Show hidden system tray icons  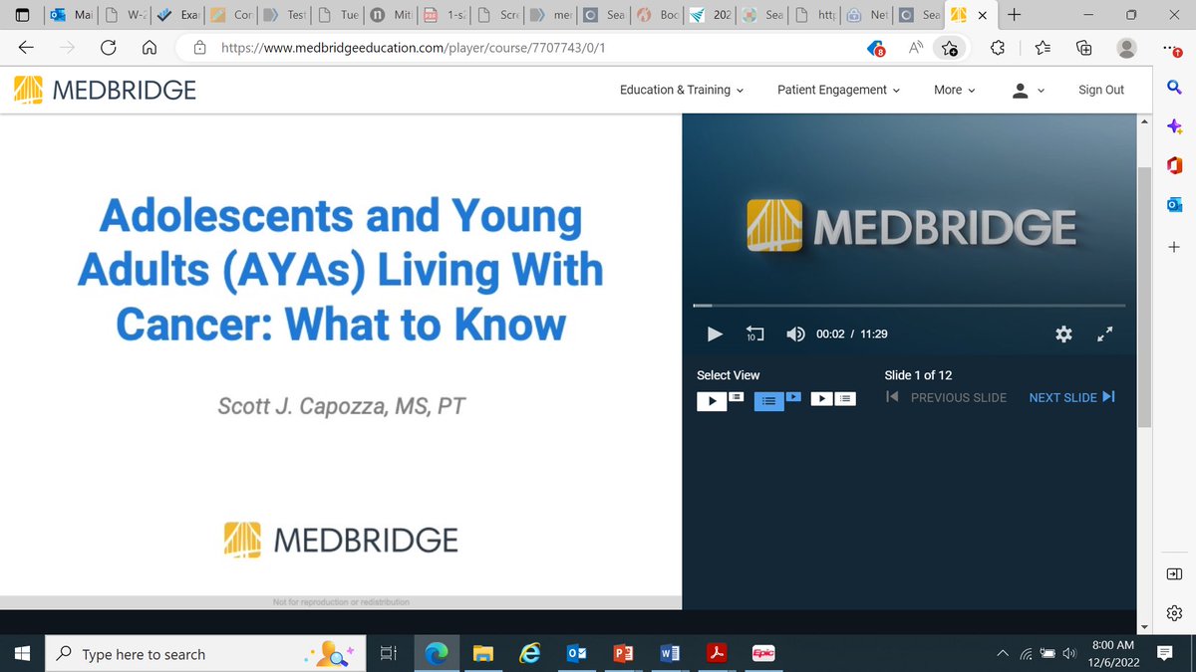1003,654
